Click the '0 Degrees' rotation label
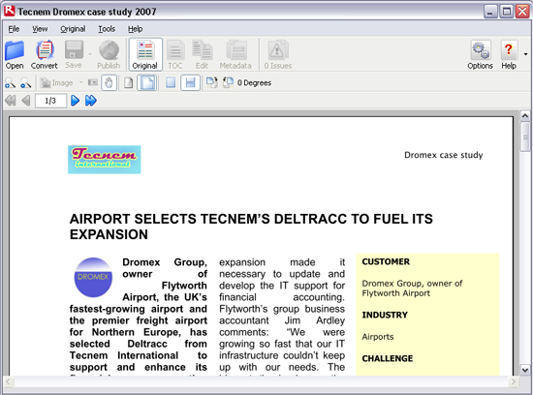Screen dimensions: 533x395 [254, 83]
